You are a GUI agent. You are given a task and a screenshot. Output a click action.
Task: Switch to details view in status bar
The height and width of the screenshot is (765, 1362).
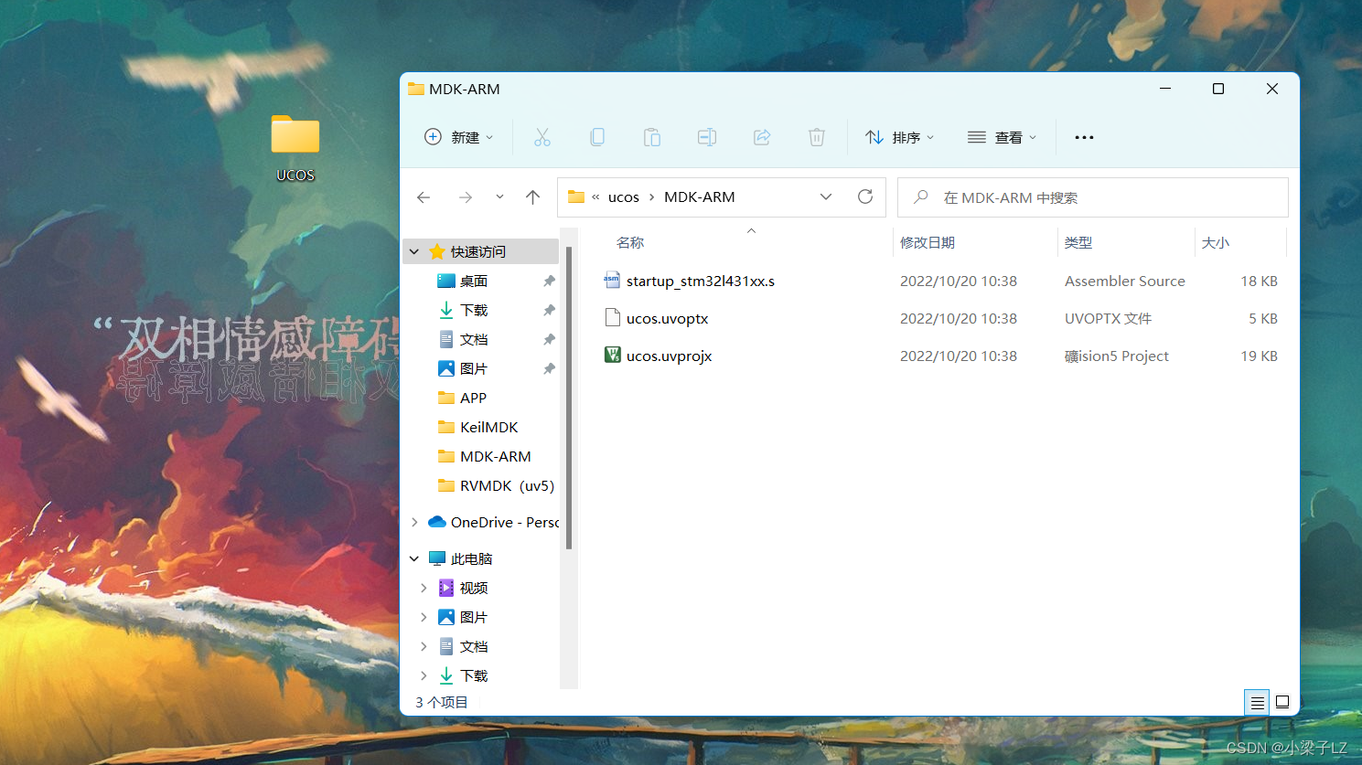pos(1257,702)
